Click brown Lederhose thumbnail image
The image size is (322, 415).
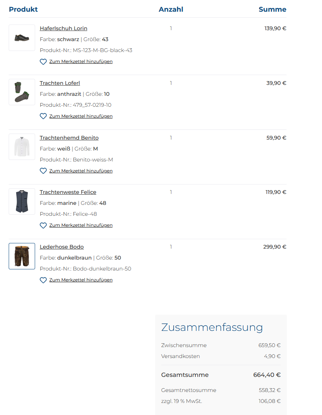point(22,256)
